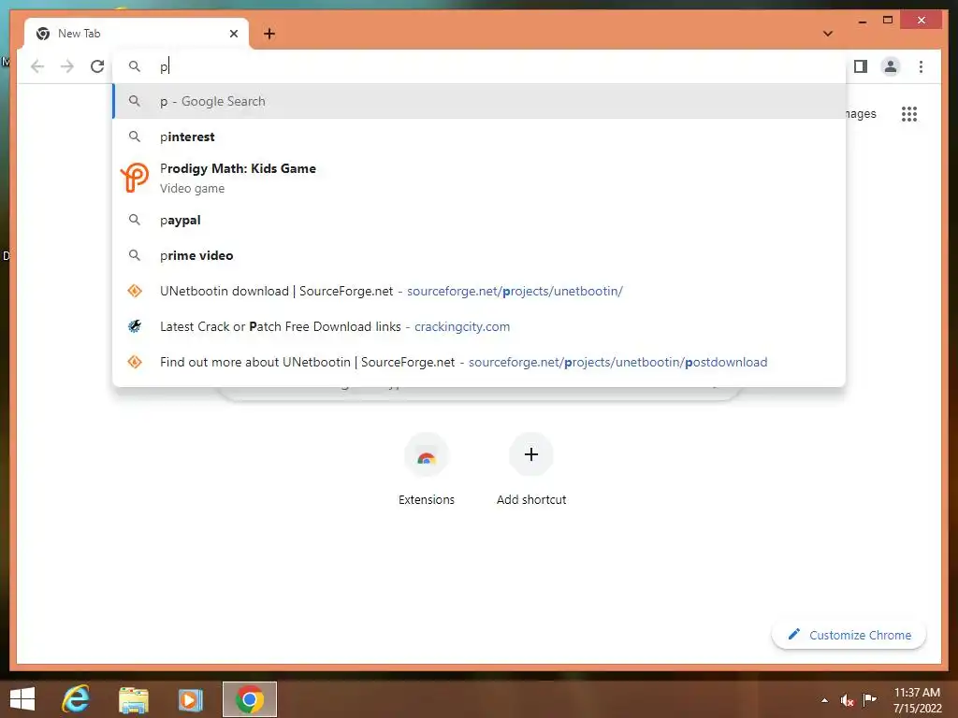Open the tab search dropdown chevron
Viewport: 958px width, 718px height.
[828, 34]
